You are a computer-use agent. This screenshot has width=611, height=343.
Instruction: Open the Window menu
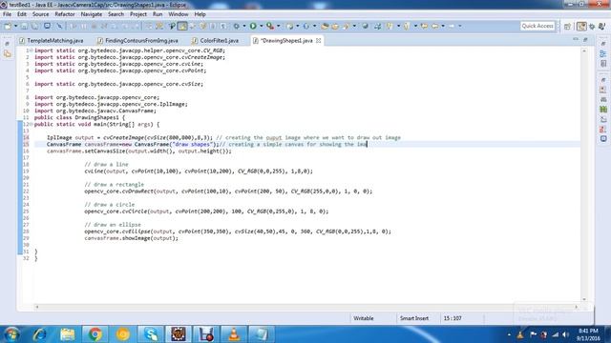tap(179, 14)
